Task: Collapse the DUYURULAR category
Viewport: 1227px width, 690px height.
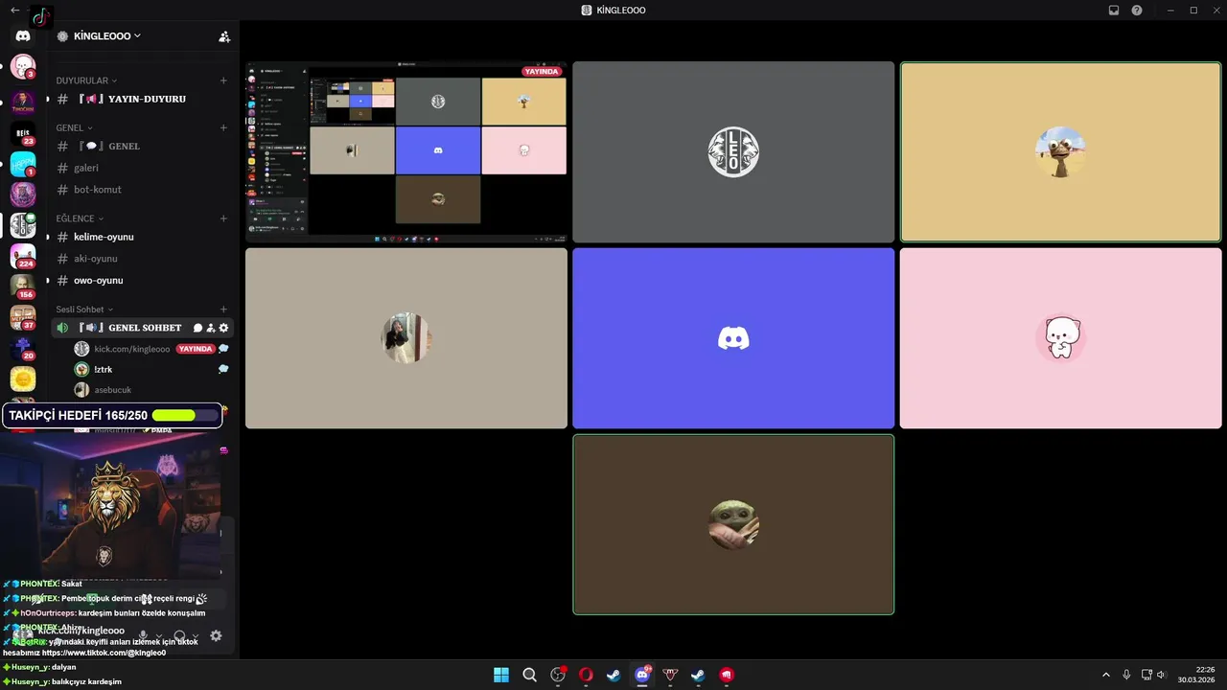Action: click(86, 80)
